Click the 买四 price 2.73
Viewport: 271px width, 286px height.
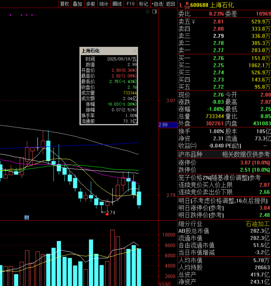[218, 80]
